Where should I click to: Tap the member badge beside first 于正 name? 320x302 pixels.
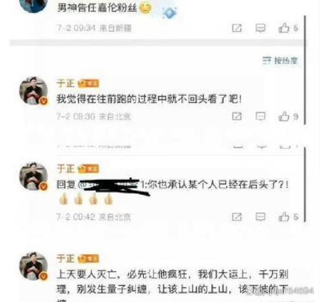point(89,83)
